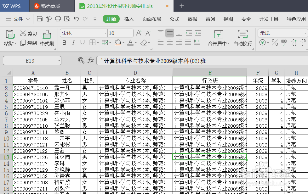Toggle Underline formatting
The height and width of the screenshot is (194, 308).
pos(83,42)
